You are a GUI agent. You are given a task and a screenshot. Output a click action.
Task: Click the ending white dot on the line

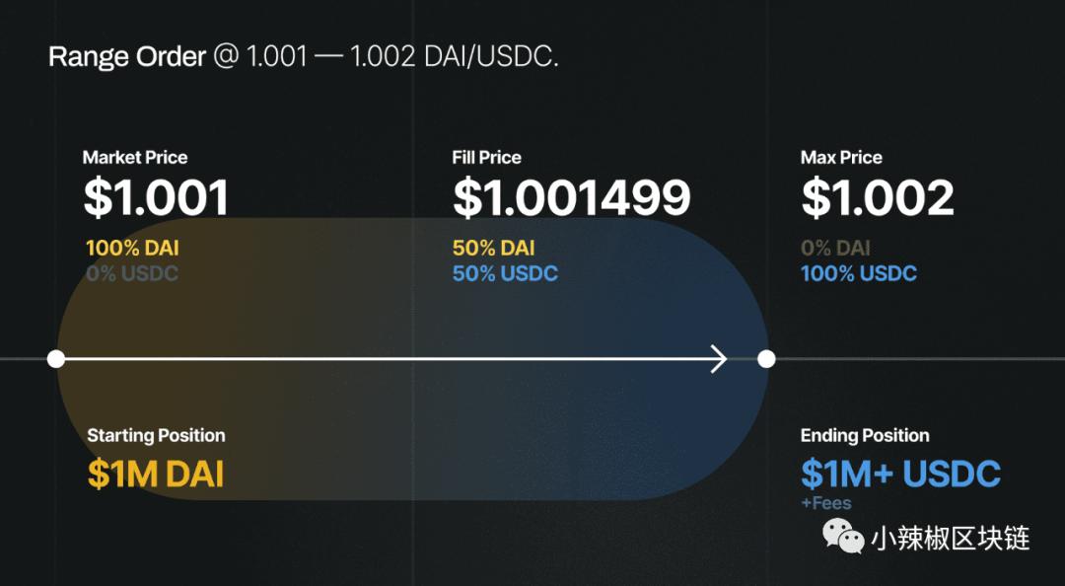tap(766, 359)
